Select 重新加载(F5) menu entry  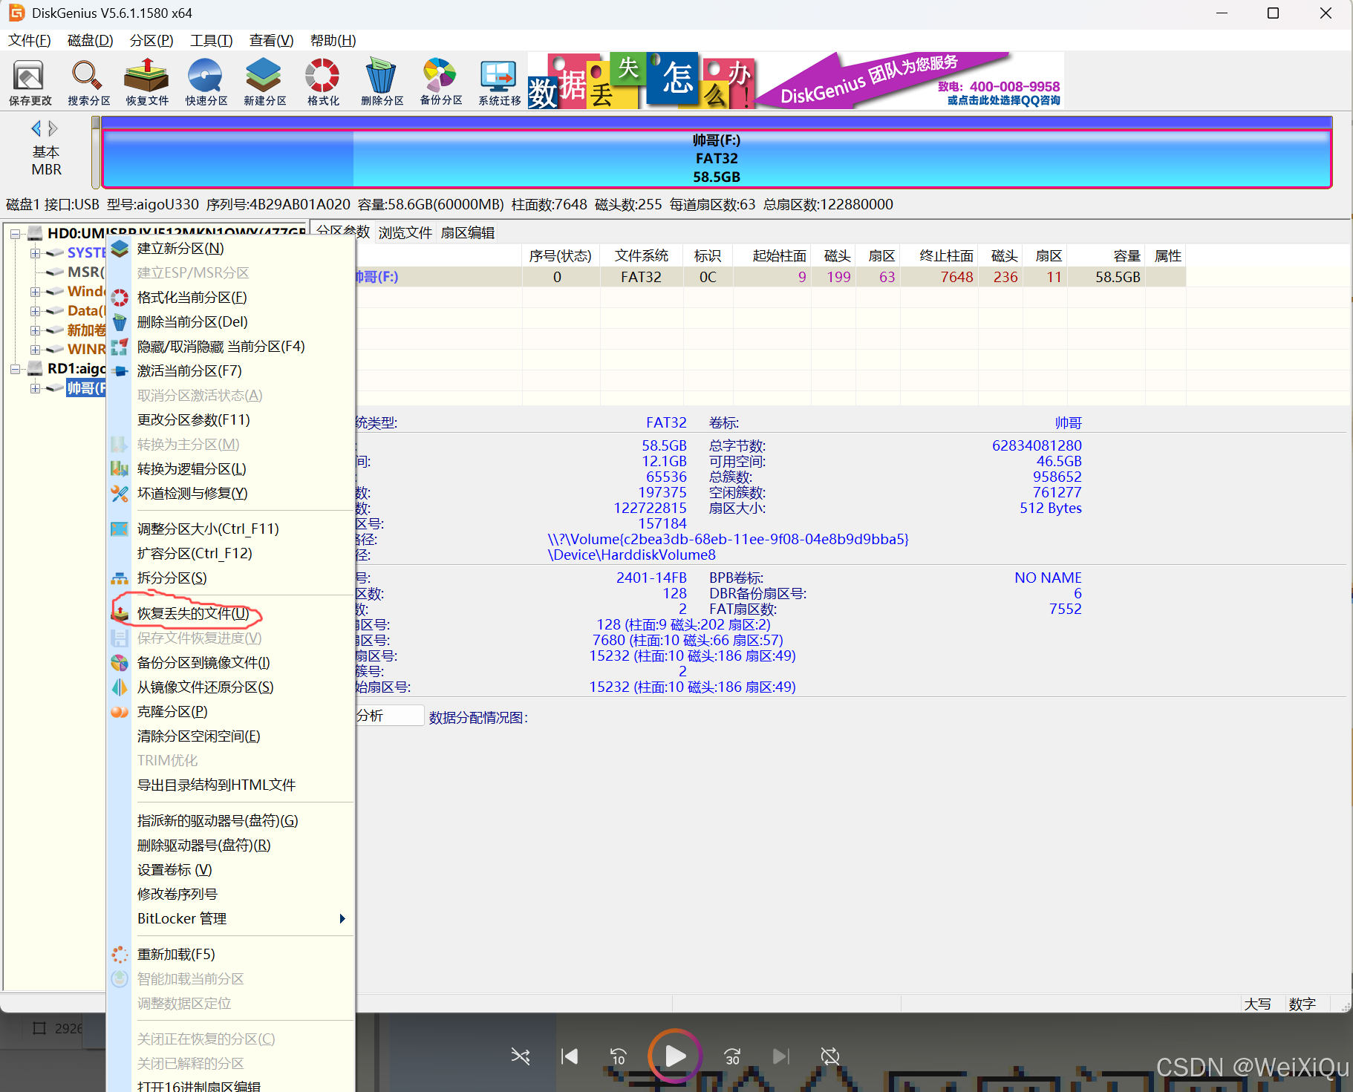pyautogui.click(x=231, y=954)
